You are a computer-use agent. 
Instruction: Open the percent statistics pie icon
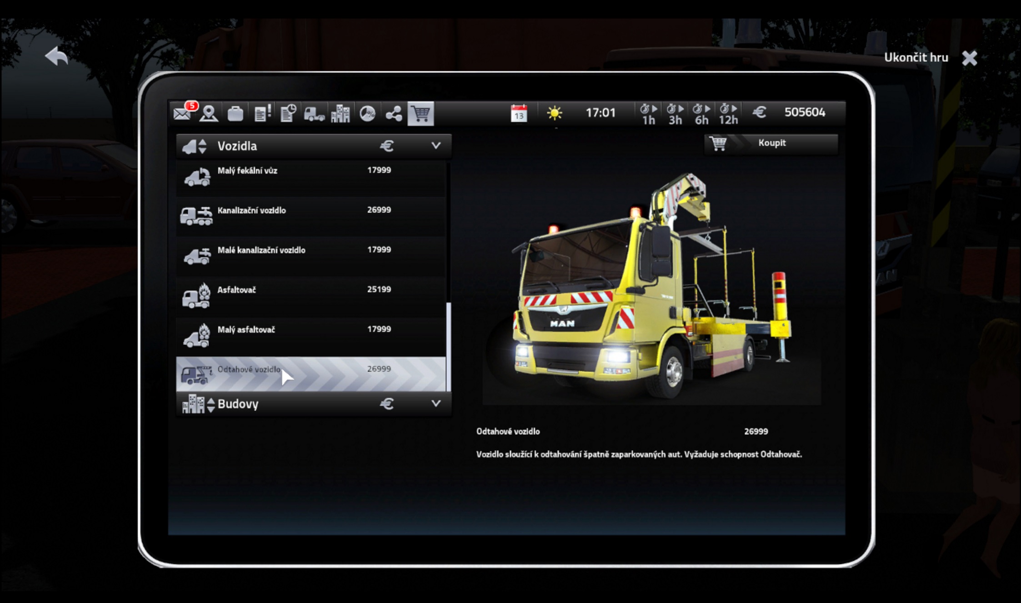click(x=367, y=114)
